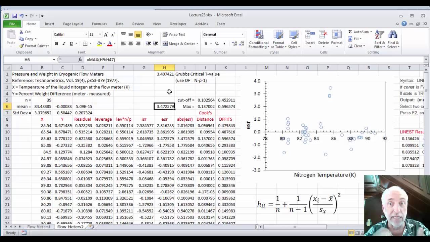Click the Orientation icon

(x=148, y=34)
